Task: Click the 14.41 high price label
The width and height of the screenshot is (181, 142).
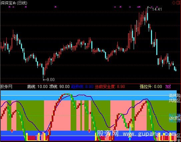Action: (x=157, y=9)
